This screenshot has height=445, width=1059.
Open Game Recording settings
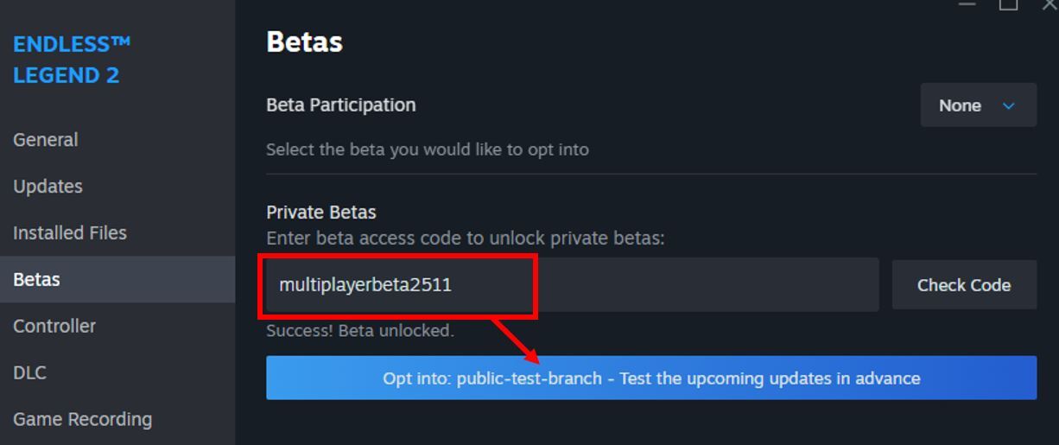click(83, 420)
